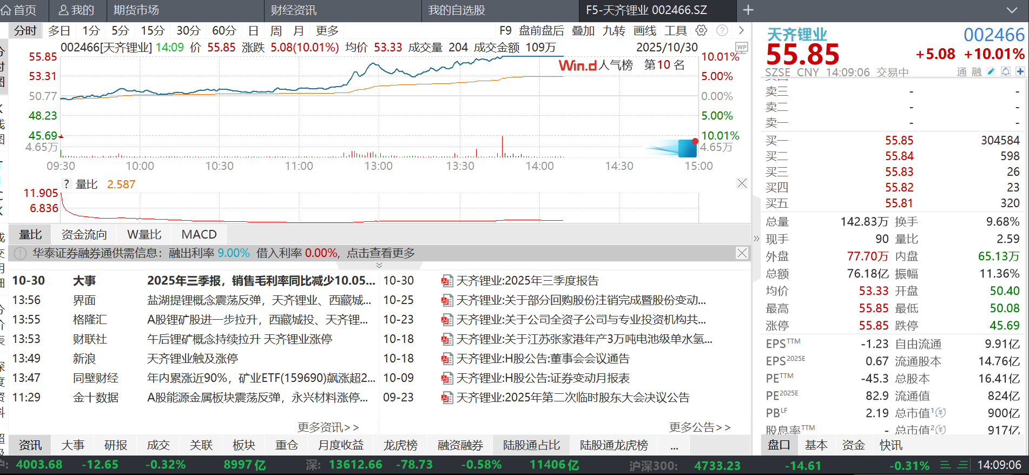The width and height of the screenshot is (1029, 475).
Task: Open 更多公告 link
Action: 700,427
